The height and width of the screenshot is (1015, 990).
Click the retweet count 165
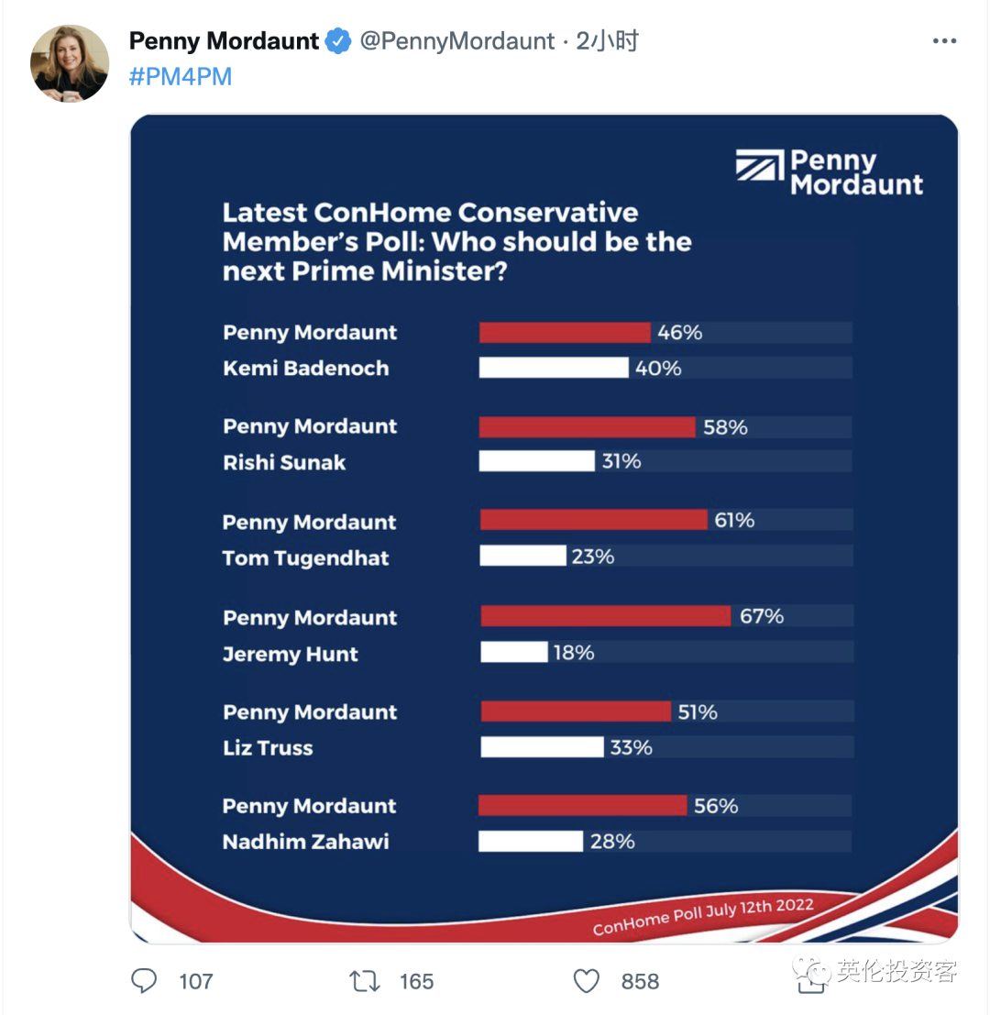416,981
